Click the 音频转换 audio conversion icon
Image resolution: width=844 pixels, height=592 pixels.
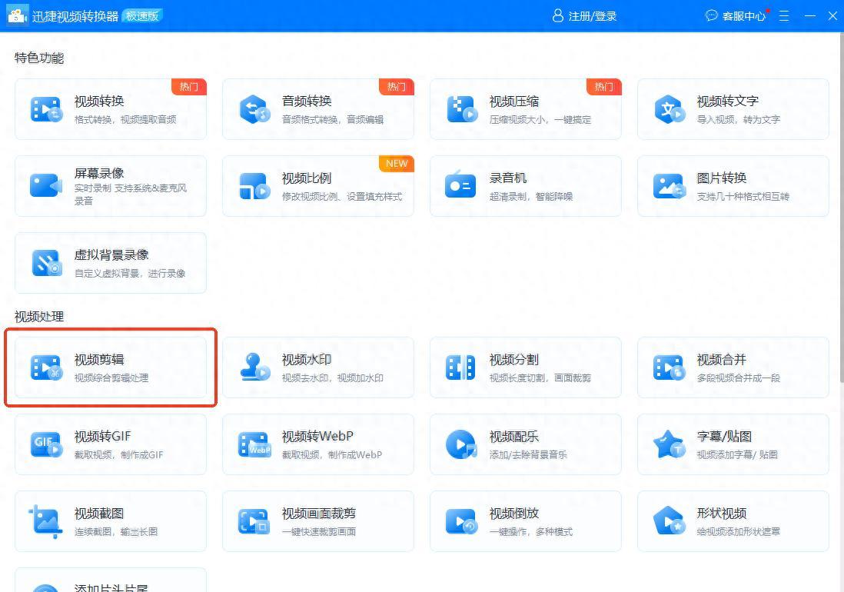pyautogui.click(x=254, y=109)
